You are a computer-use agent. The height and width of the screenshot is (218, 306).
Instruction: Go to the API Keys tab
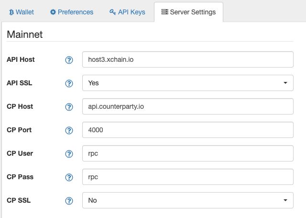[x=127, y=12]
